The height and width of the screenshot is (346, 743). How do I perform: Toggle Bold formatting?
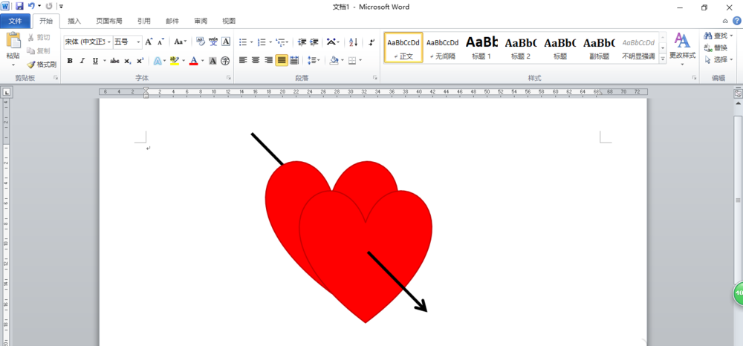[70, 61]
